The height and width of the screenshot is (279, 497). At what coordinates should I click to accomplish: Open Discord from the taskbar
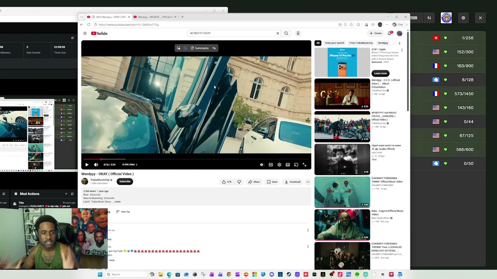click(271, 274)
